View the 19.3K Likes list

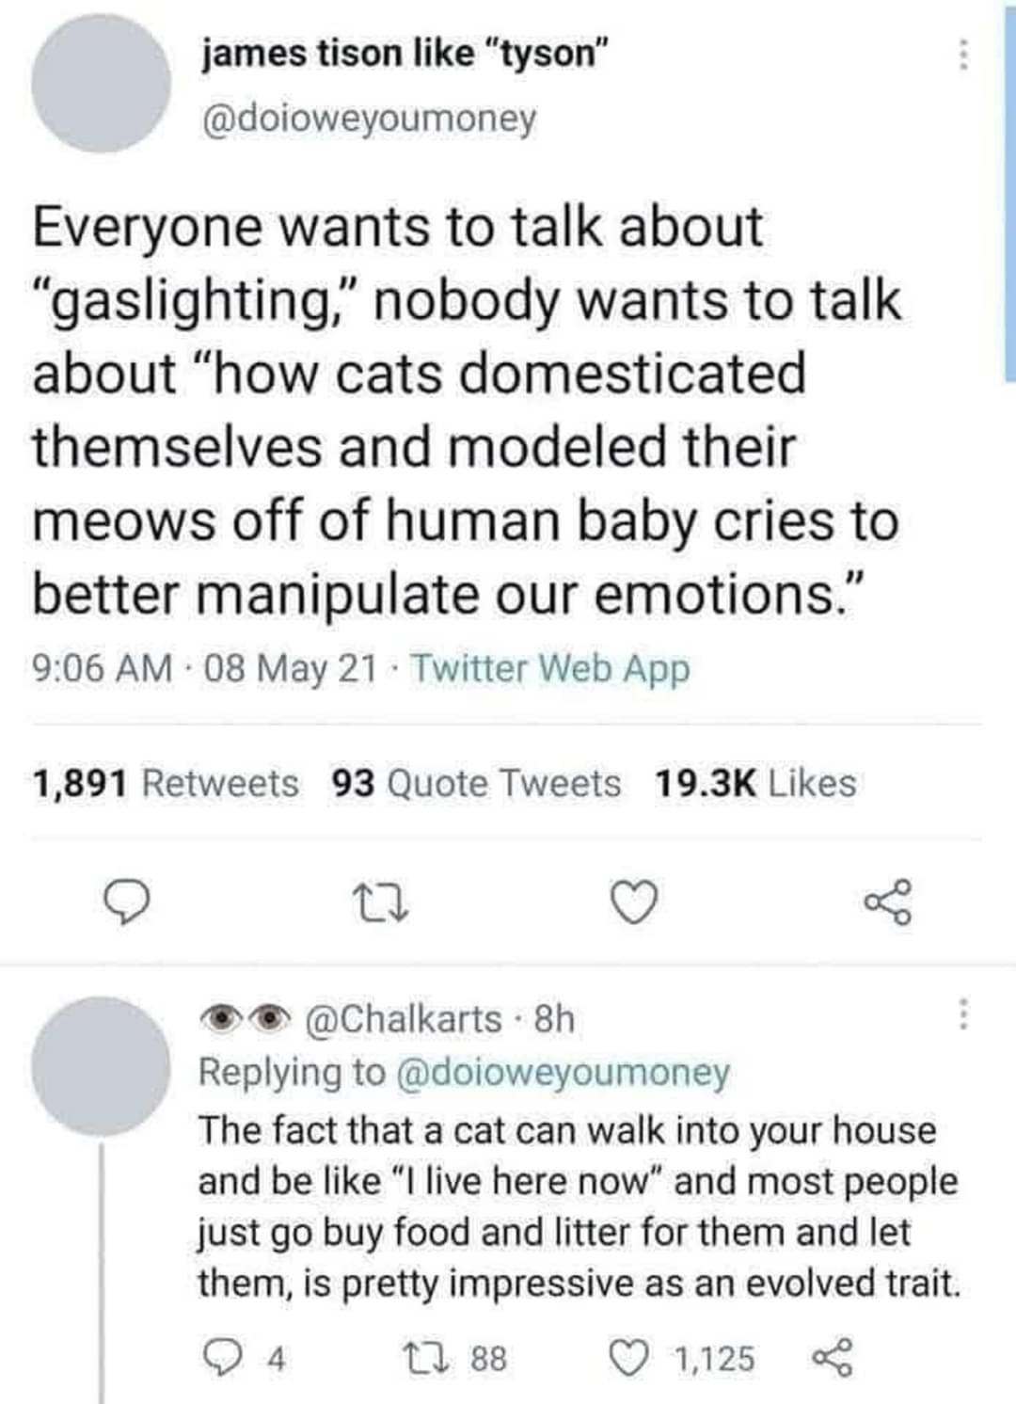754,783
